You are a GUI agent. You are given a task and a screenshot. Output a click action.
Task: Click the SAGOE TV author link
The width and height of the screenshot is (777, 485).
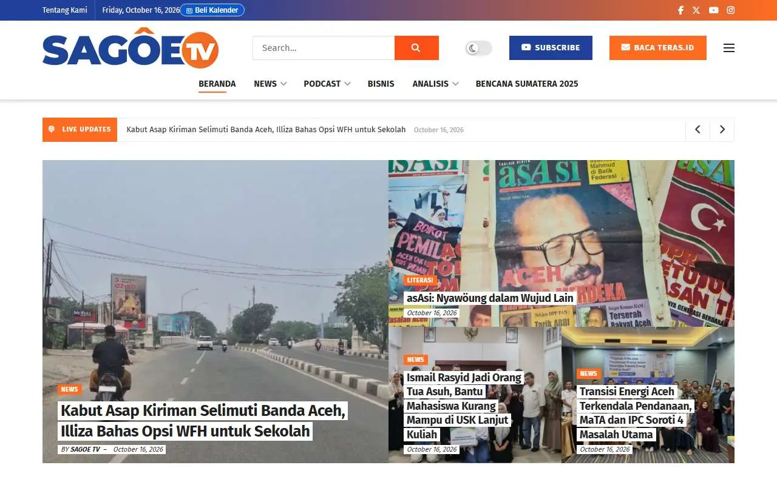(85, 449)
